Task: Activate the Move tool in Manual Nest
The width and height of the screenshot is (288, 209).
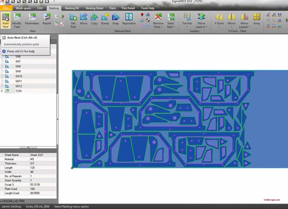Action: (83, 19)
